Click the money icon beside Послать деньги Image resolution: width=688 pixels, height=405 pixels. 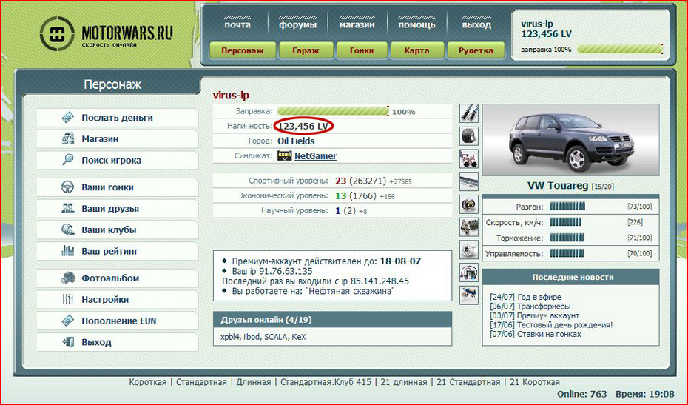click(67, 118)
